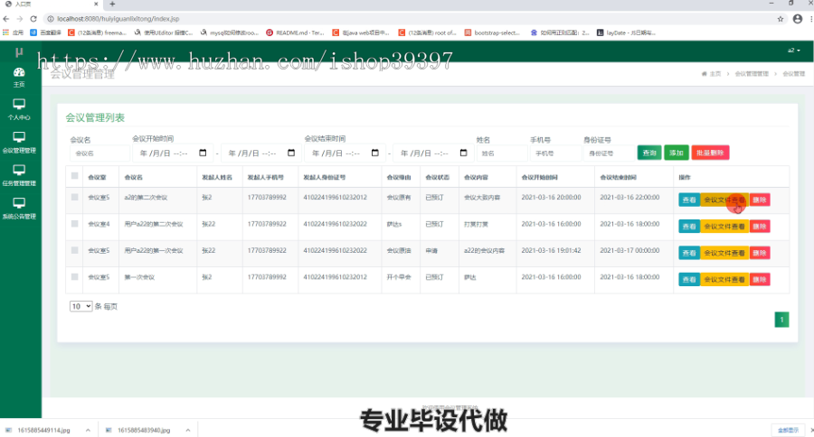Image resolution: width=814 pixels, height=437 pixels.
Task: Open the README.md bookmark
Action: point(295,33)
